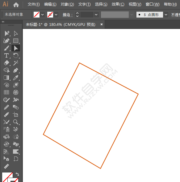Open the 效果(C) menu

point(118,4)
